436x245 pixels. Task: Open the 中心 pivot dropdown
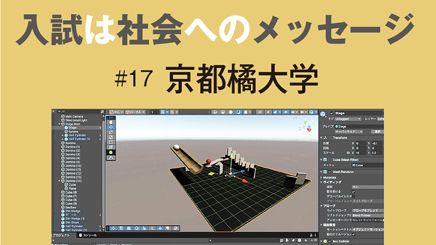coord(117,112)
